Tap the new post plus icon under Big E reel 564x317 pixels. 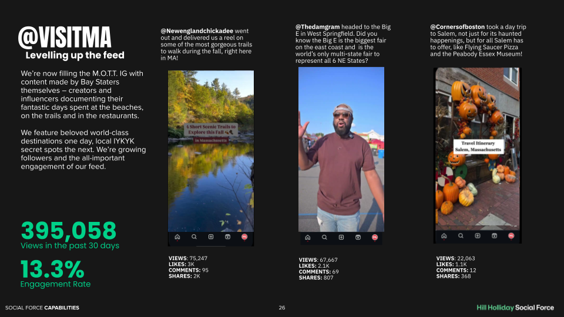(x=341, y=237)
